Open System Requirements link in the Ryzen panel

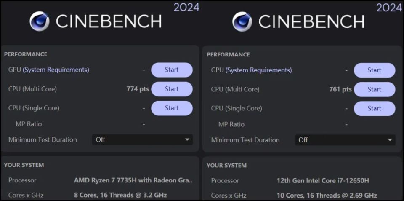[56, 70]
